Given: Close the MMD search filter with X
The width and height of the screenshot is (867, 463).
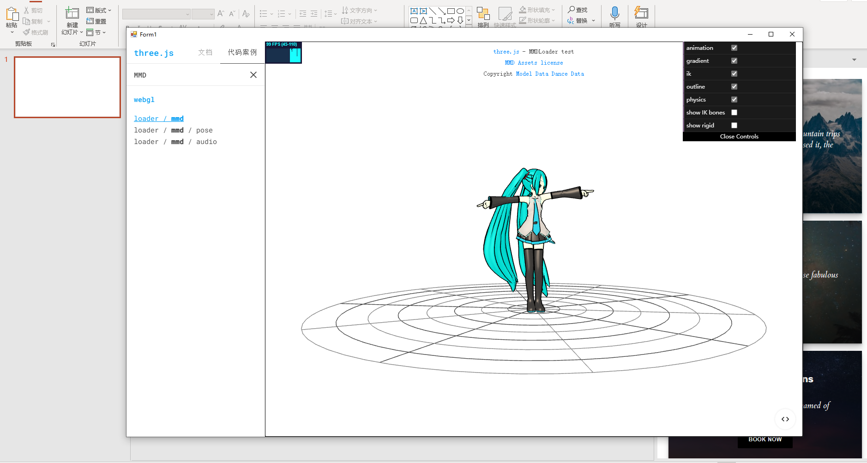Looking at the screenshot, I should [253, 75].
